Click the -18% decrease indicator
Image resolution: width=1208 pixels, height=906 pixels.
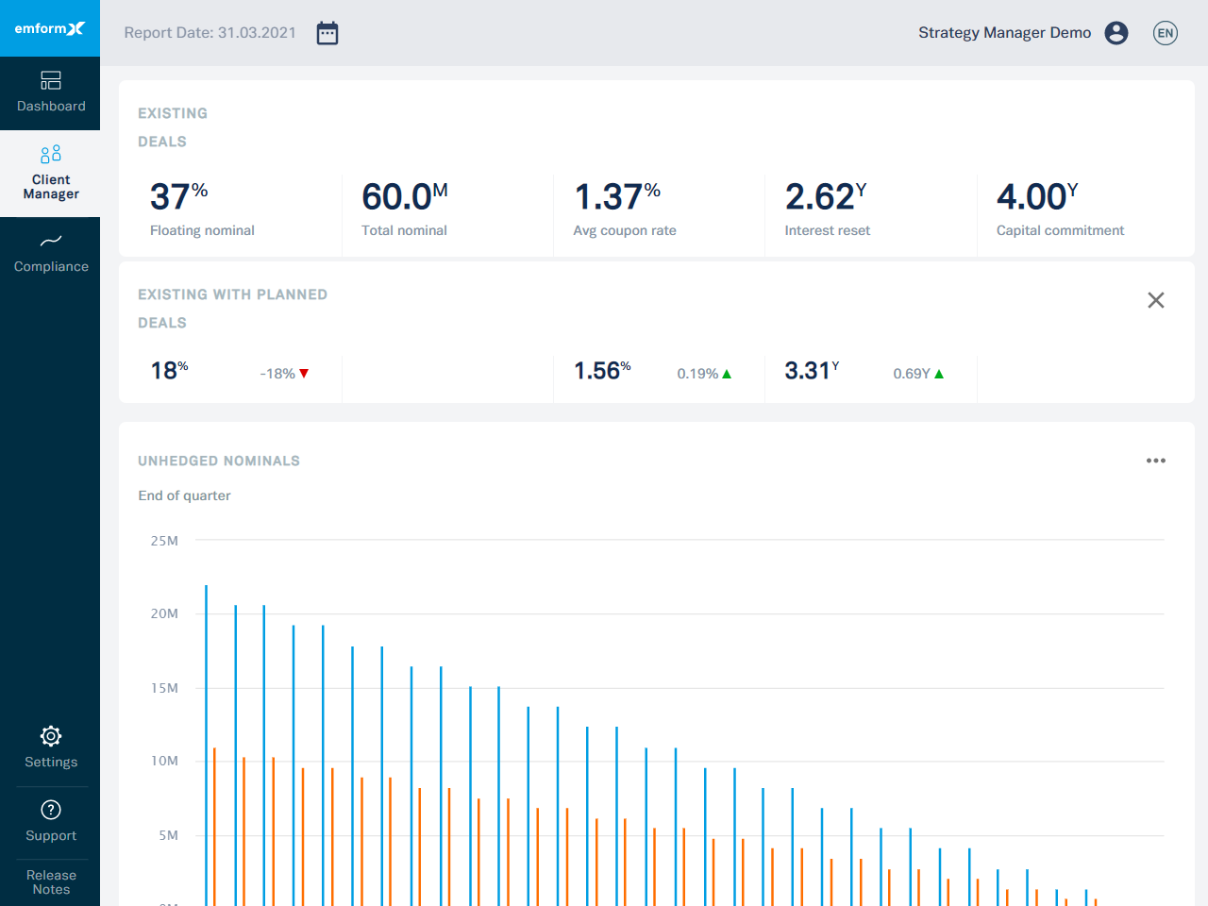(283, 373)
